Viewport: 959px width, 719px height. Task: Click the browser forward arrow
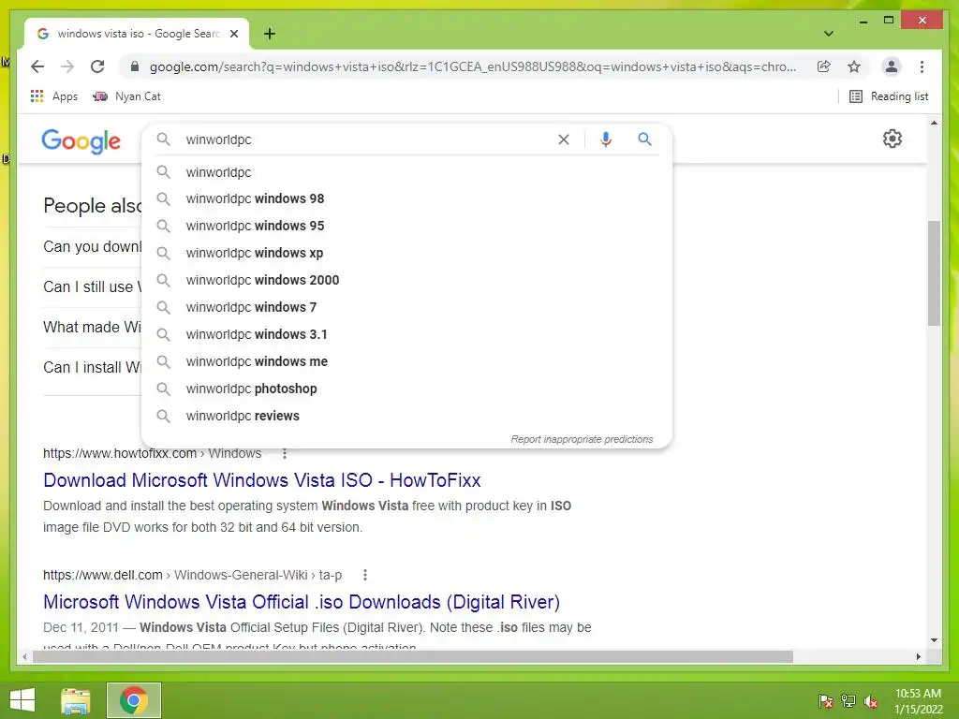click(67, 66)
